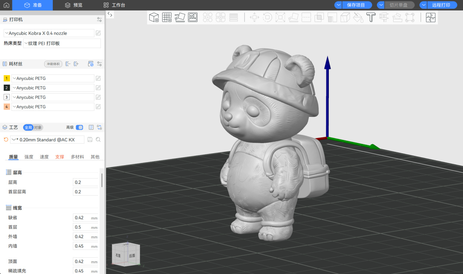Reset the process preset with orange undo icon
The width and height of the screenshot is (463, 274).
(5, 140)
